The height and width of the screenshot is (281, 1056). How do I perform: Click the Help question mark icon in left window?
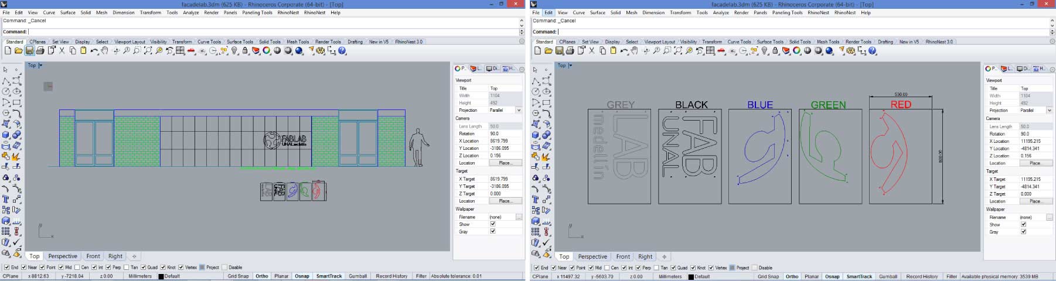(x=342, y=51)
